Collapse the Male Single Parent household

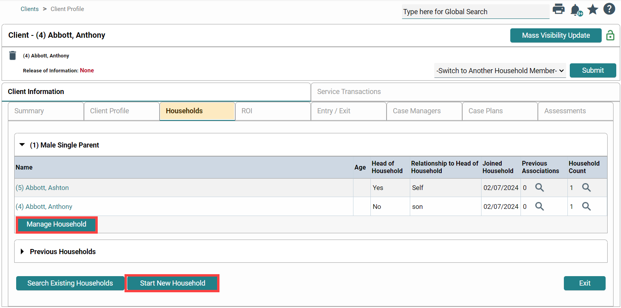(22, 145)
